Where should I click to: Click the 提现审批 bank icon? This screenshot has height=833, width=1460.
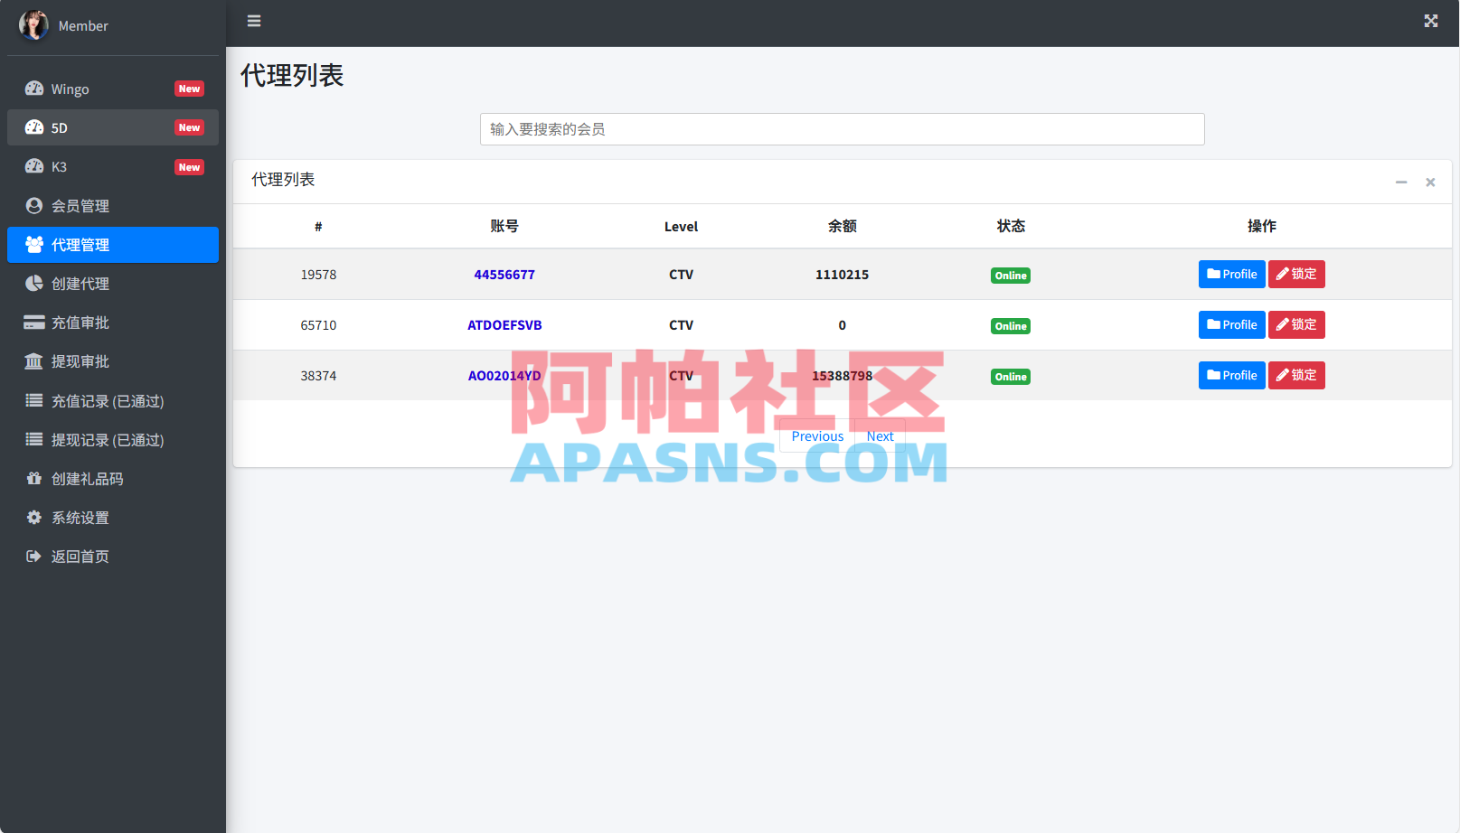pyautogui.click(x=34, y=361)
